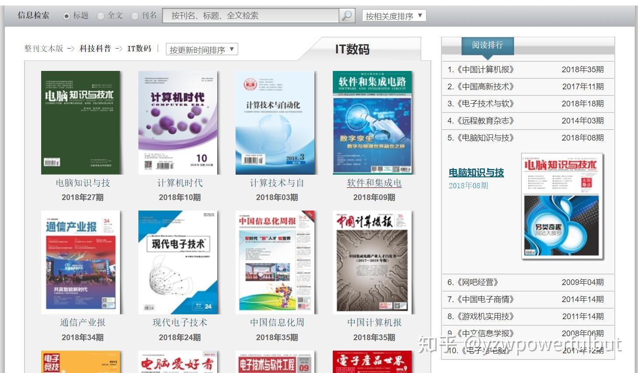Click the magnifier search icon
638x373 pixels.
[347, 16]
